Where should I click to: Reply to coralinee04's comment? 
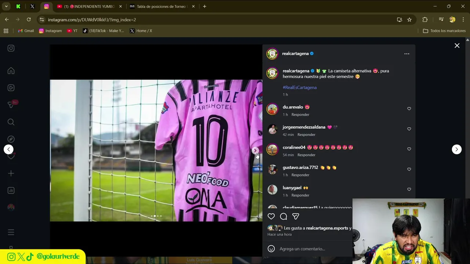pyautogui.click(x=306, y=155)
